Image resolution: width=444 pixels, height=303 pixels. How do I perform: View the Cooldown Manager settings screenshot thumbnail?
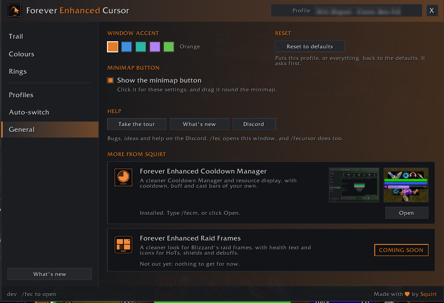354,185
